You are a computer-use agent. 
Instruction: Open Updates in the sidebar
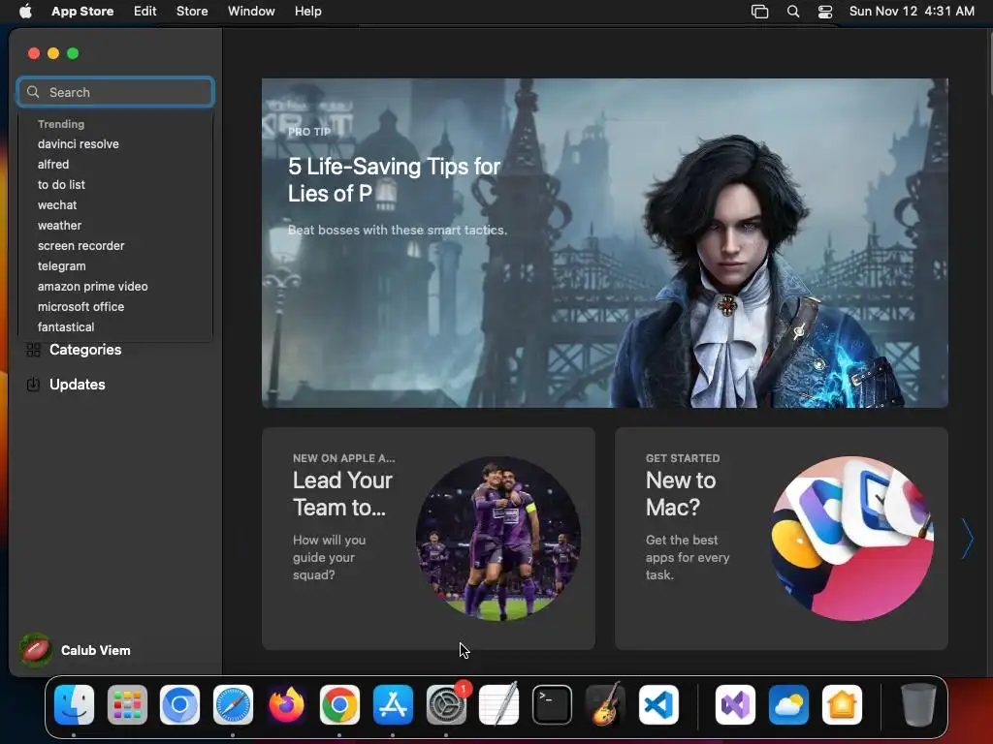tap(78, 385)
